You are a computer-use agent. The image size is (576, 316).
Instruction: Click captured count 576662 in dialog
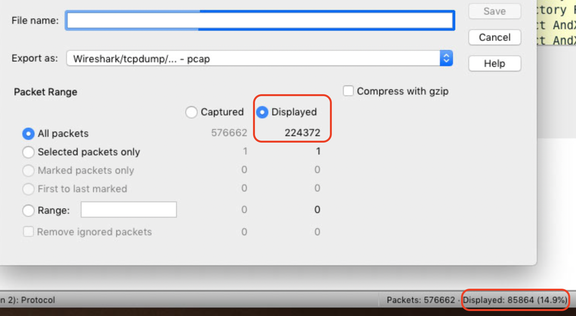[229, 133]
